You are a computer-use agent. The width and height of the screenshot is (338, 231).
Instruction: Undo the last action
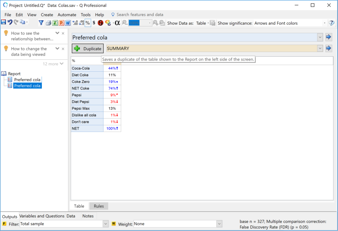(x=10, y=22)
